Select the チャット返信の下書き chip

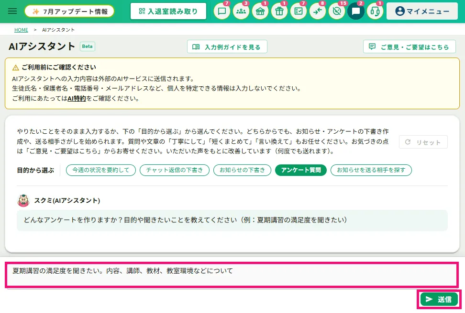[174, 170]
